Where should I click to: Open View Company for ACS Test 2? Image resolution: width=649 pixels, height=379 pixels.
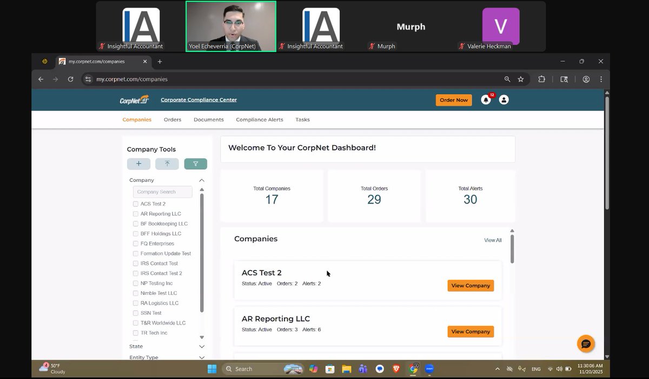(x=470, y=286)
